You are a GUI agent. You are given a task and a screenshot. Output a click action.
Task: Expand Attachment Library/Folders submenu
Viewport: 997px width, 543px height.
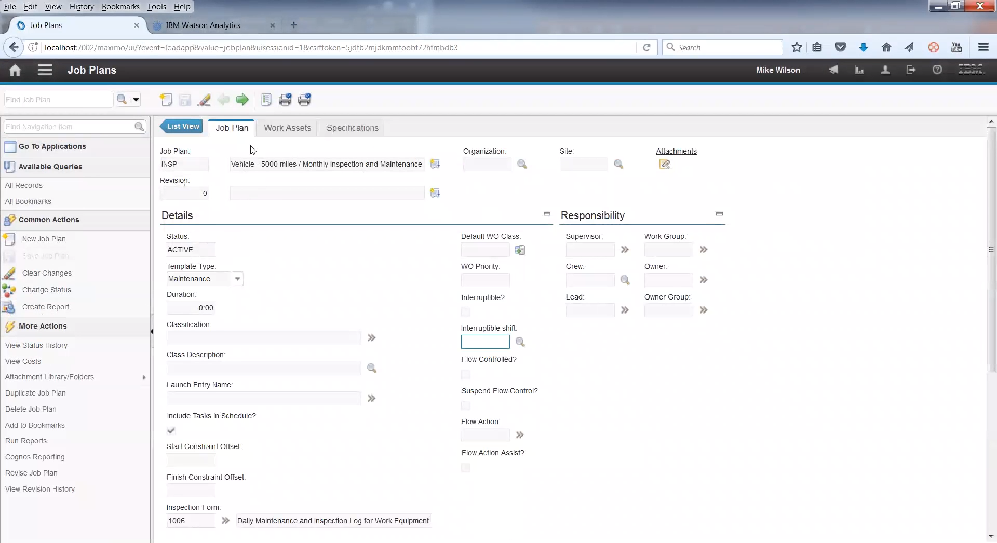tap(144, 377)
